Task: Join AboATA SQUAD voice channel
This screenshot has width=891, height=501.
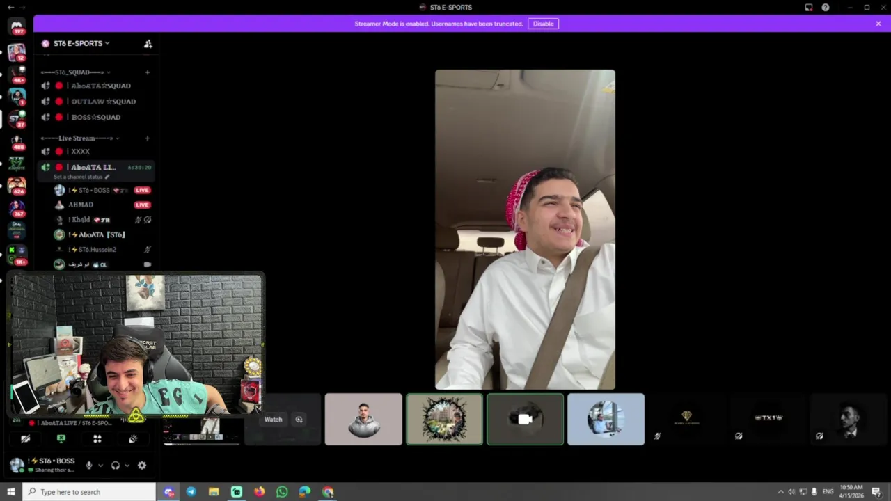Action: pos(95,86)
